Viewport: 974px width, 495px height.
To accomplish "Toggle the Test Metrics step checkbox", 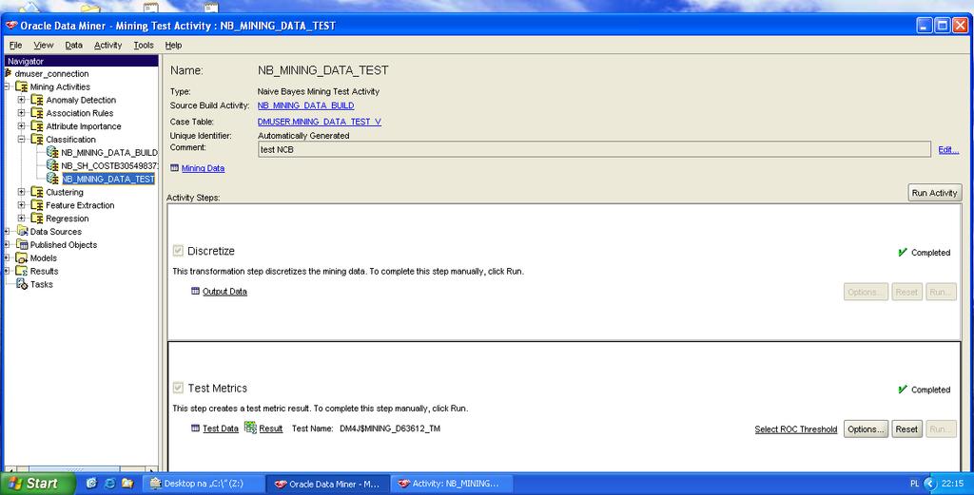I will pos(178,388).
